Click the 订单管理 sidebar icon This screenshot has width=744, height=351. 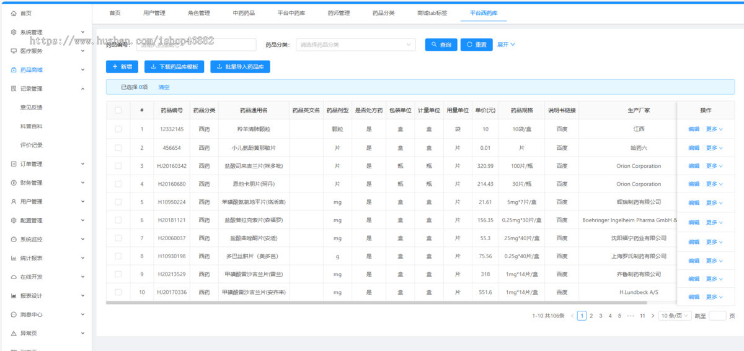point(14,164)
